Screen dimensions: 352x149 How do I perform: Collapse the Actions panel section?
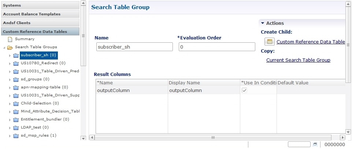tap(263, 23)
